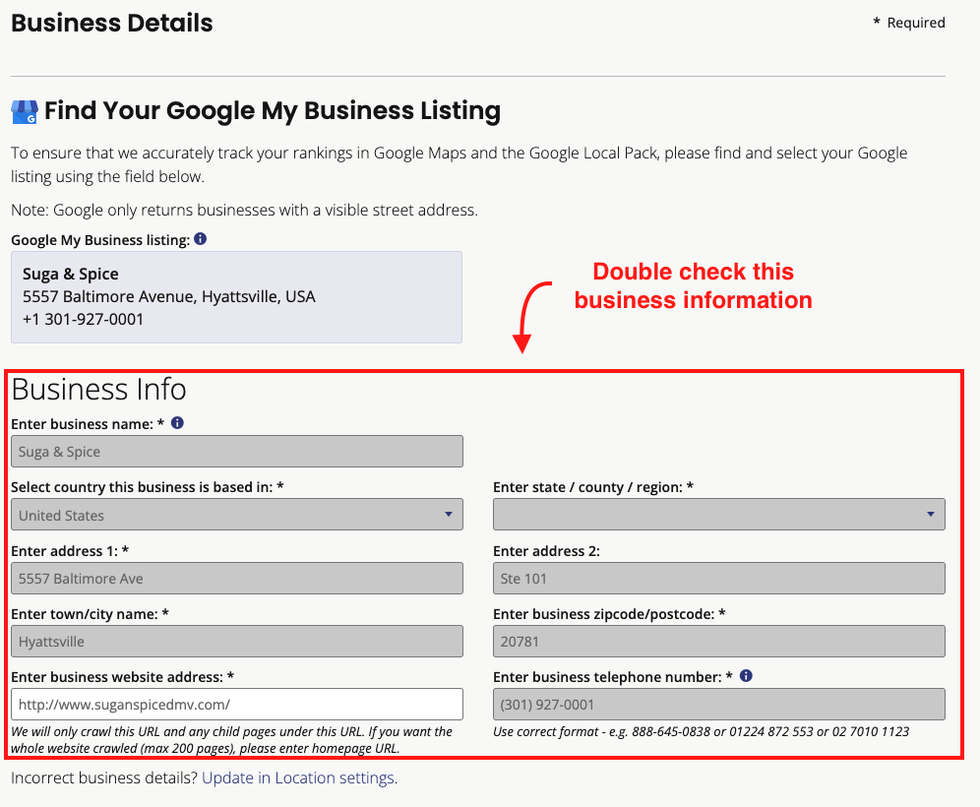
Task: Click the listing address 5557 Baltimore Avenue, Hyattsville, USA
Action: [169, 296]
